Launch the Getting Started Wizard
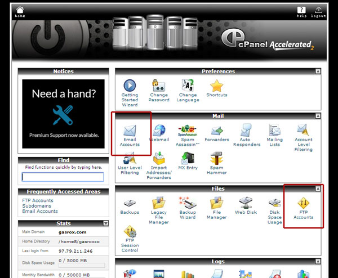Screen dimensions: 338x278 click(130, 93)
